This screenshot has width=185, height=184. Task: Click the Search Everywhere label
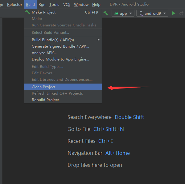[x=89, y=117]
